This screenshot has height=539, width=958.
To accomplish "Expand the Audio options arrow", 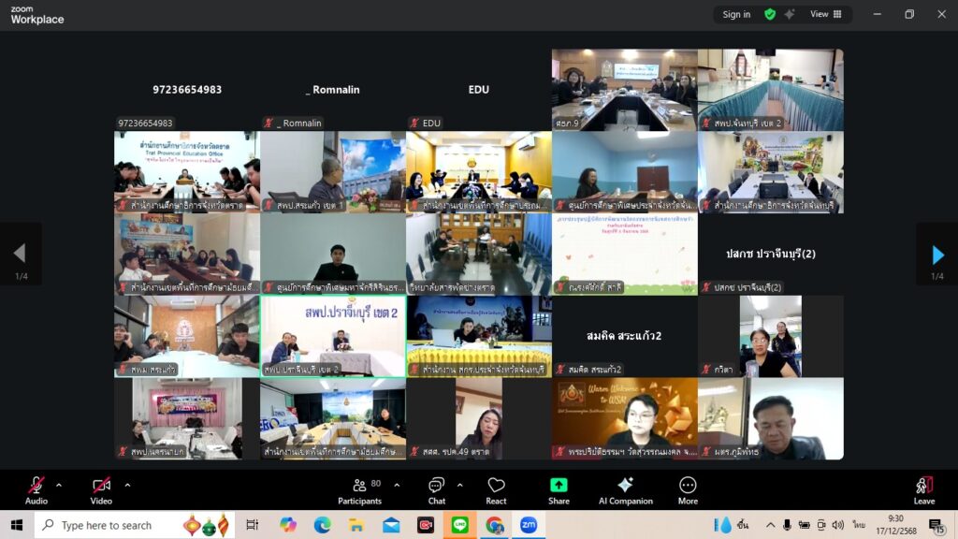I will (x=59, y=485).
